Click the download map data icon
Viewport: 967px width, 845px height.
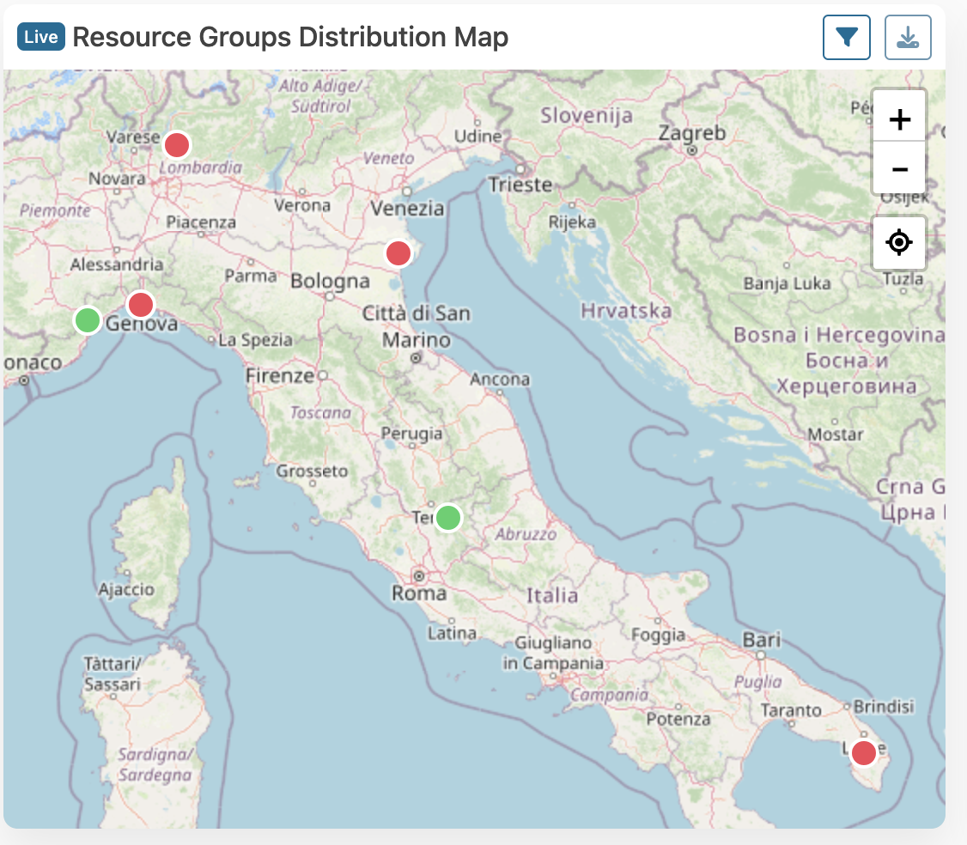click(908, 38)
